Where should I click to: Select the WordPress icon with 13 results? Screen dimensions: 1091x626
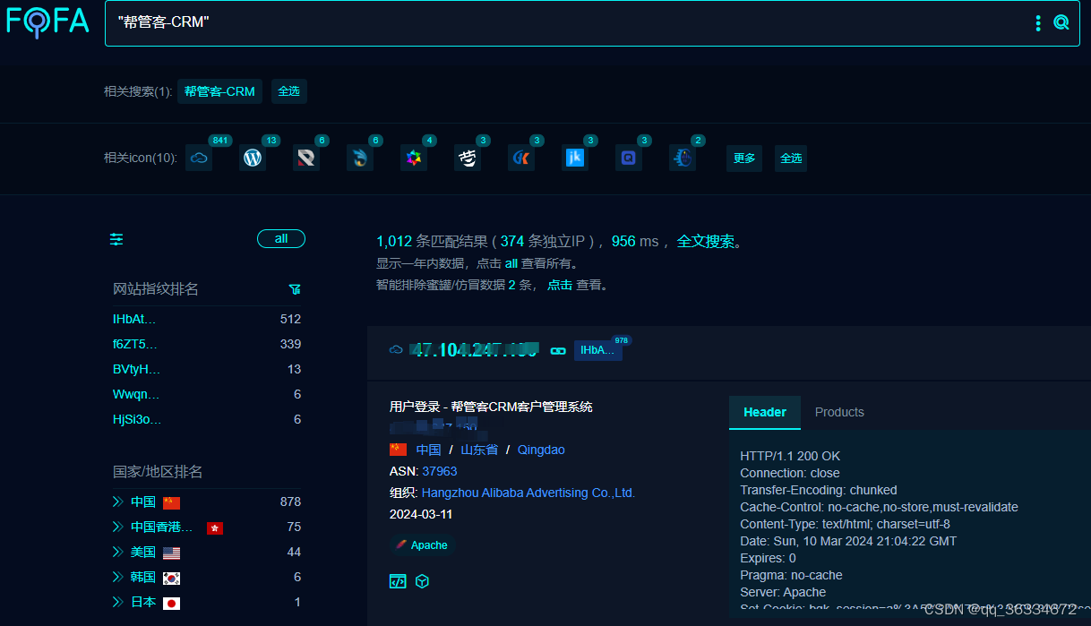253,158
